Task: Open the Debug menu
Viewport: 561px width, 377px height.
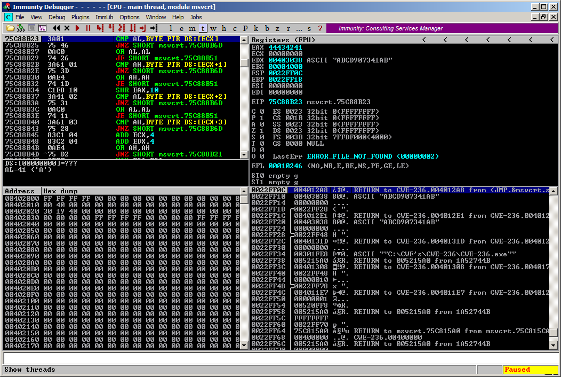Action: pyautogui.click(x=57, y=17)
